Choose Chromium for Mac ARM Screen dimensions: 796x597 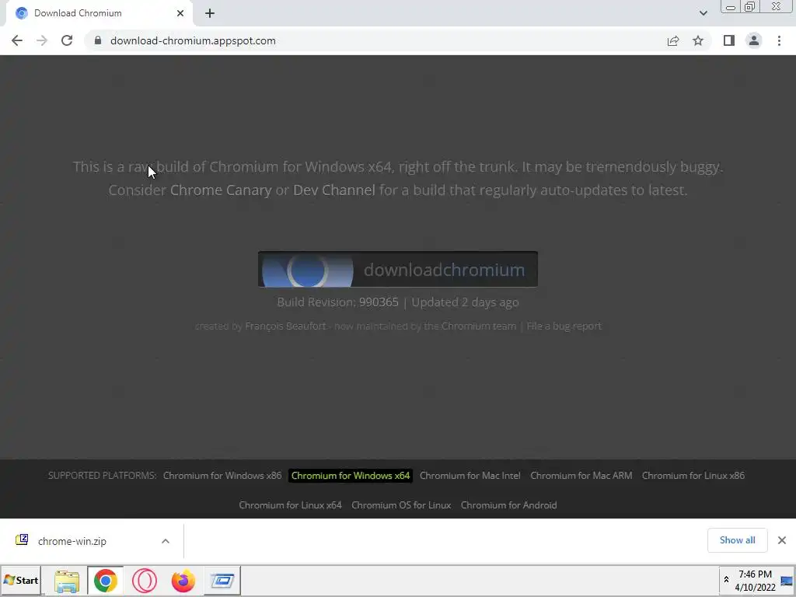tap(581, 476)
